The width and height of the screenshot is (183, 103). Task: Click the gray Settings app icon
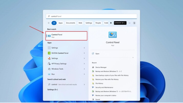point(49,48)
